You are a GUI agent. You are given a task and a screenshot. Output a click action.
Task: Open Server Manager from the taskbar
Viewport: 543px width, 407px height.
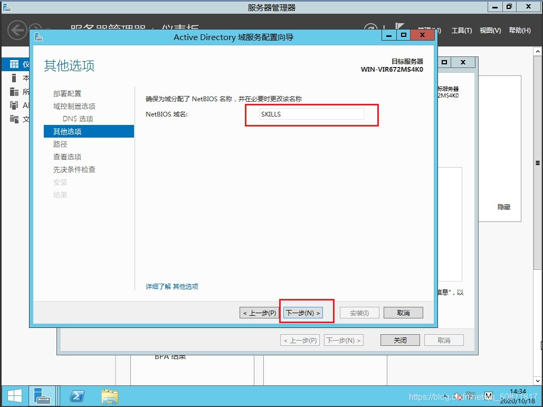click(x=42, y=396)
